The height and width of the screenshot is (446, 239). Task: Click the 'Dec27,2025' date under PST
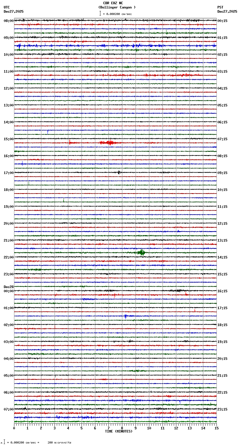click(x=227, y=12)
